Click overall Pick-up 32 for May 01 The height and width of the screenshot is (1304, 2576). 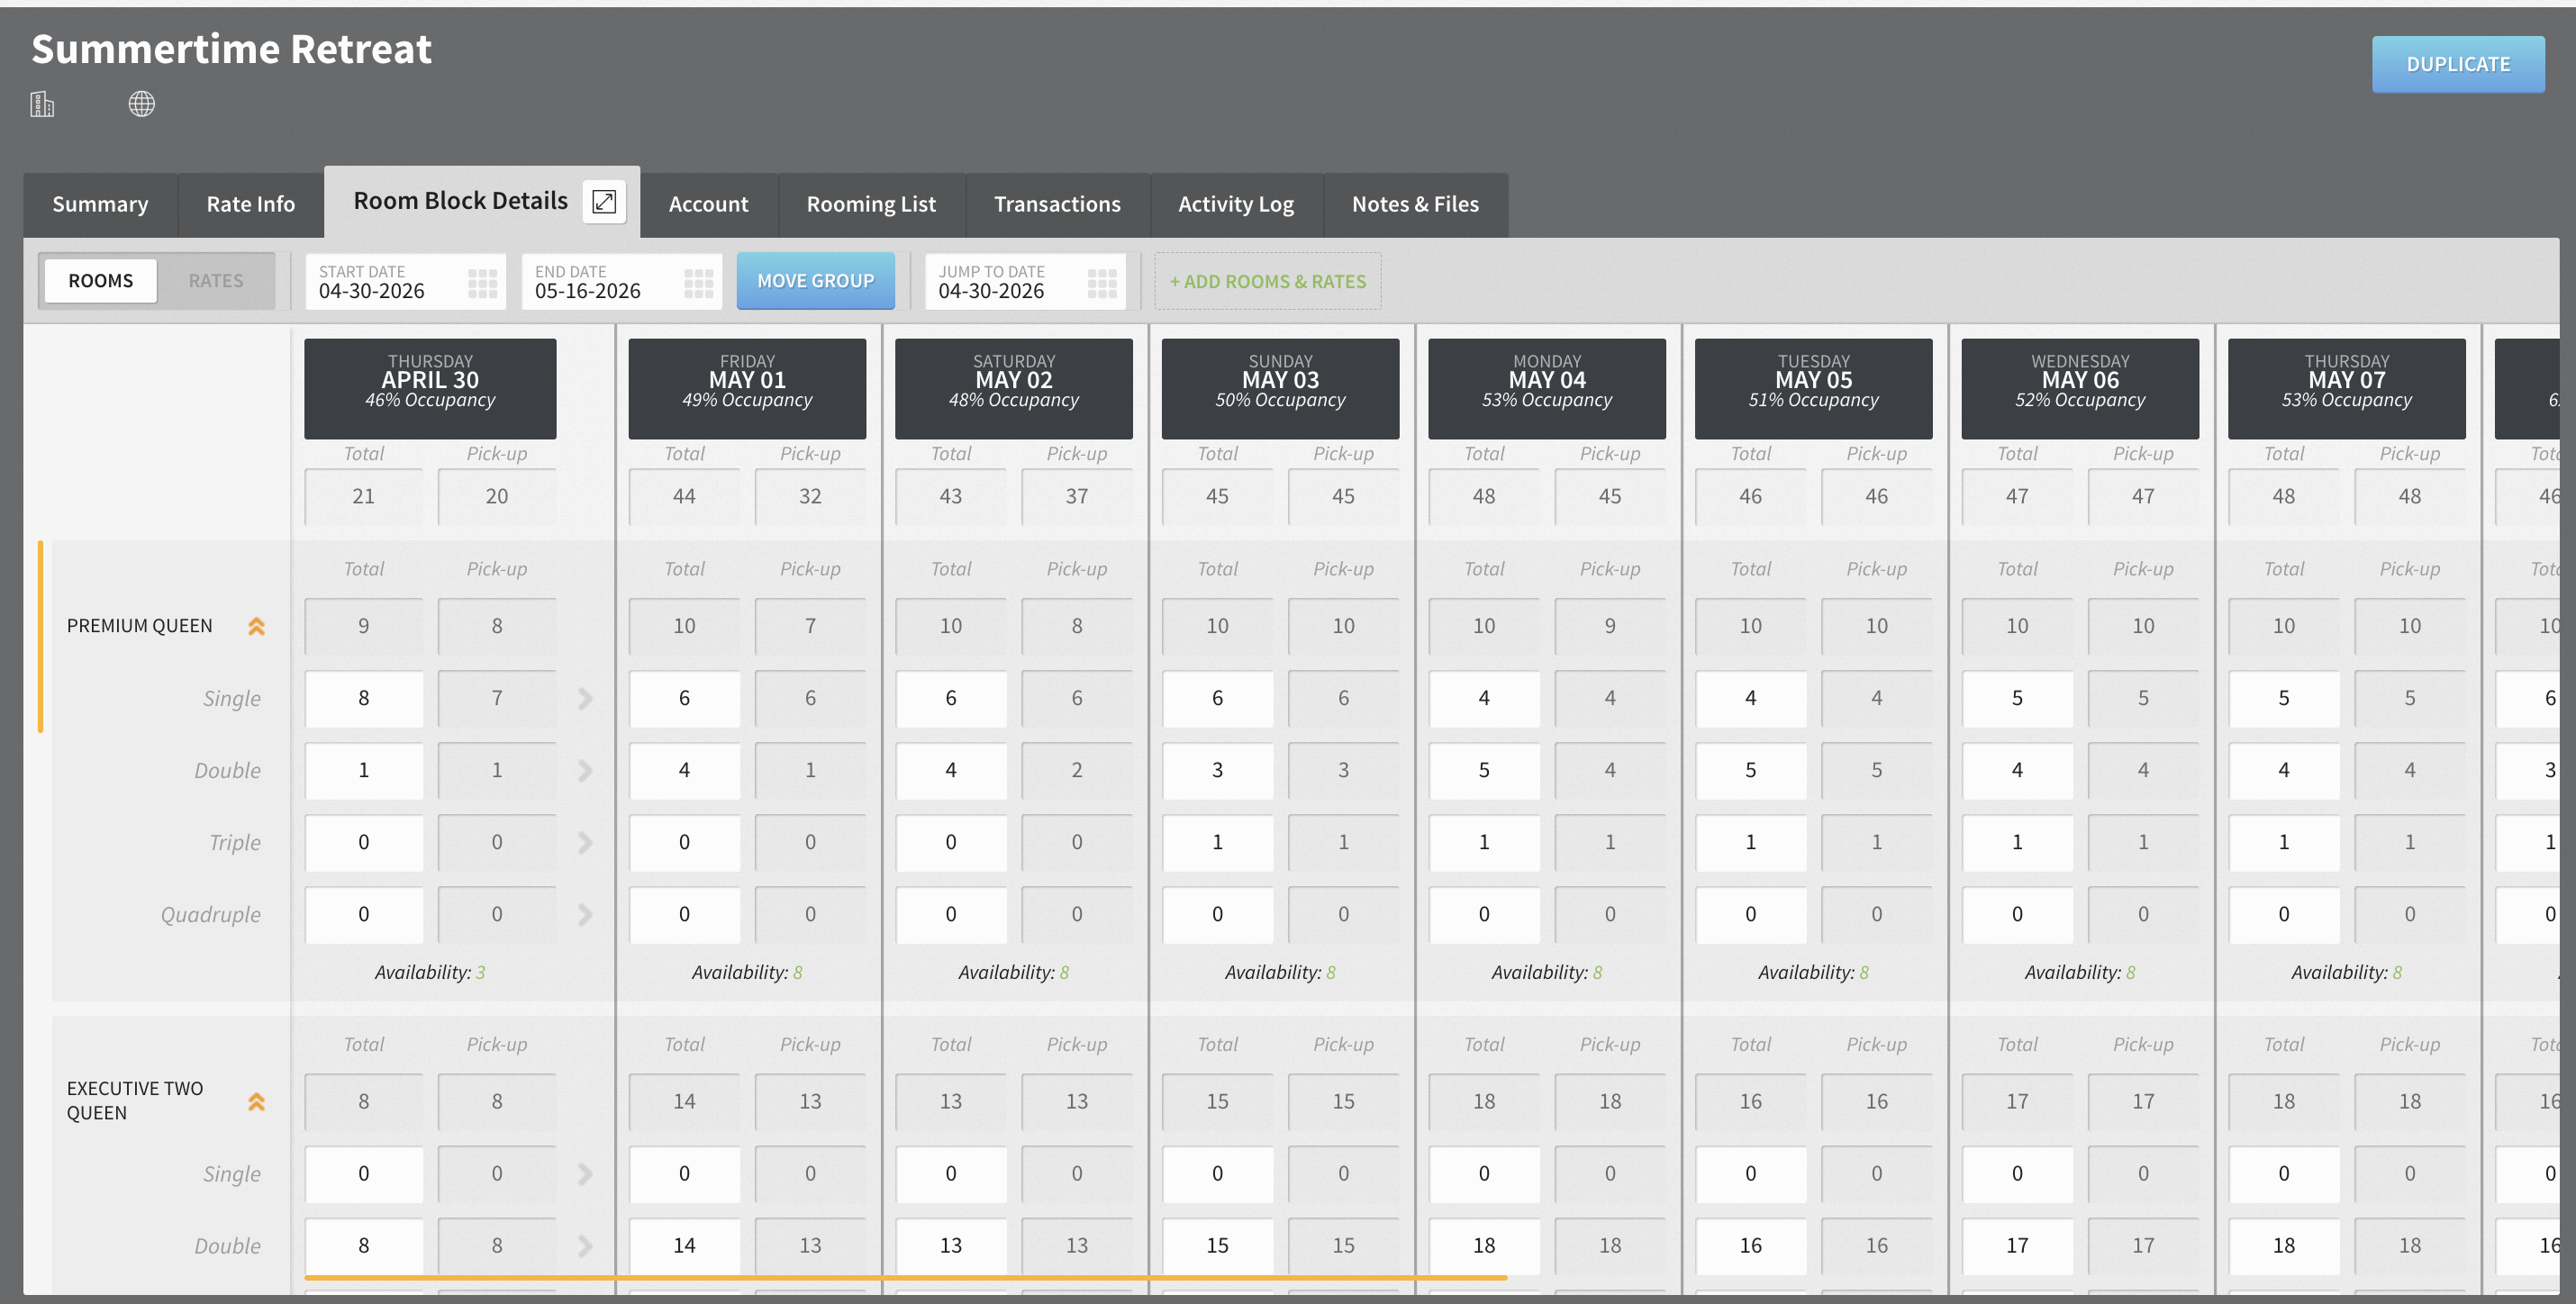[810, 496]
